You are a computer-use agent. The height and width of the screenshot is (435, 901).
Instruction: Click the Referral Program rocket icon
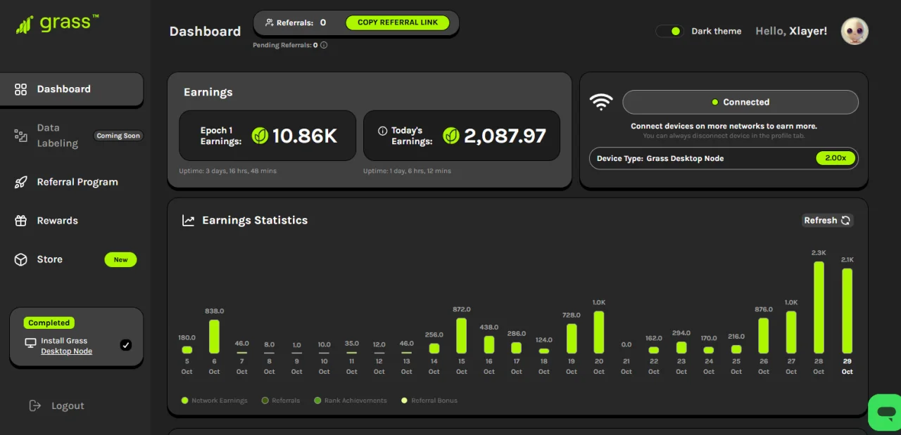click(x=21, y=182)
